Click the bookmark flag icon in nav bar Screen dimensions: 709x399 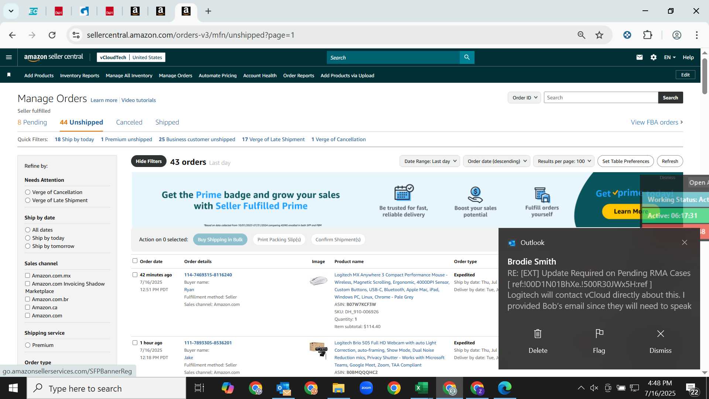coord(9,75)
